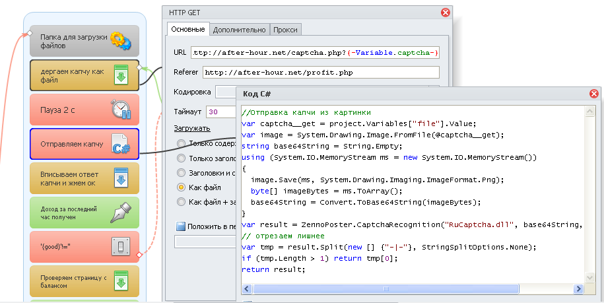The image size is (604, 303).
Task: Click the switch icon on '{good}'!='' block
Action: tap(121, 246)
